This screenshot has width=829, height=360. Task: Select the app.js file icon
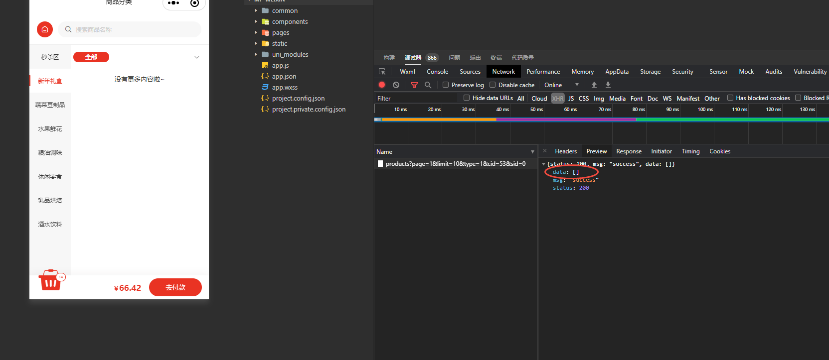(265, 66)
